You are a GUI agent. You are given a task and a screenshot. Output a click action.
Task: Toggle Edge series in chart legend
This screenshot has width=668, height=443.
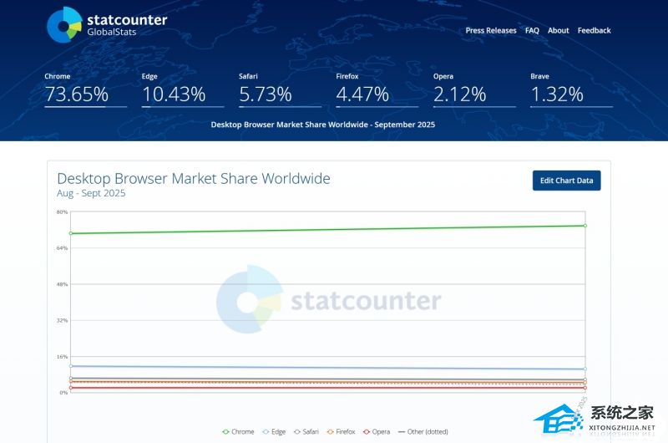pyautogui.click(x=274, y=431)
